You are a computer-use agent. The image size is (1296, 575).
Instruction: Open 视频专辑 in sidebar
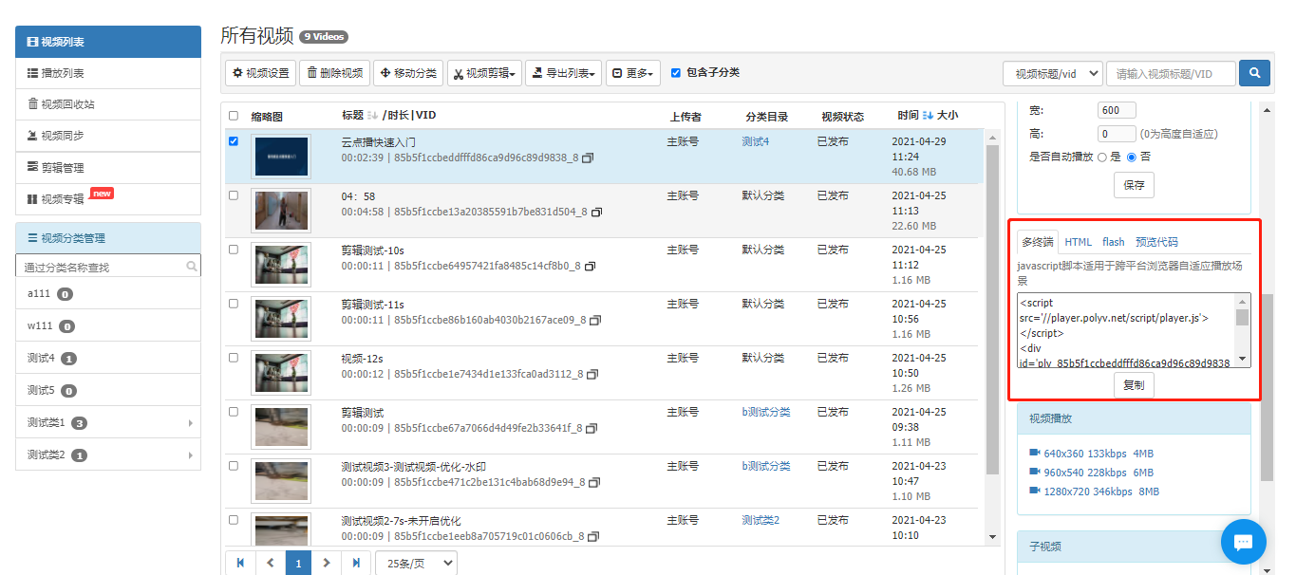108,199
